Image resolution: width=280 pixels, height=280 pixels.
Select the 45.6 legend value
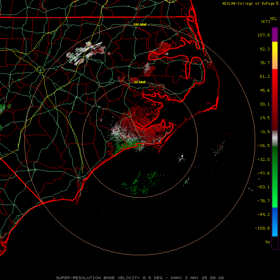265,90
